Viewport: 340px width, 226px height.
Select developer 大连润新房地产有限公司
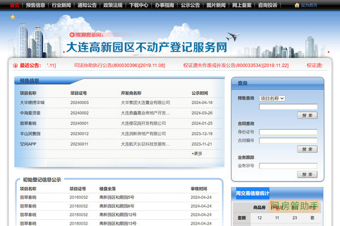(x=143, y=134)
